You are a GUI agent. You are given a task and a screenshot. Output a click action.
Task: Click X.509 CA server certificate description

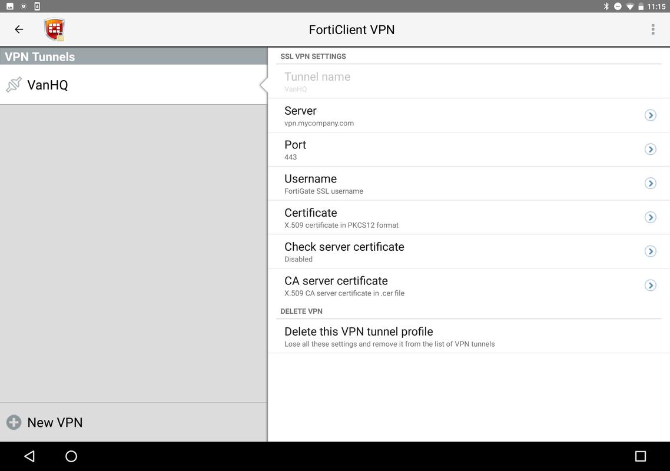[344, 293]
